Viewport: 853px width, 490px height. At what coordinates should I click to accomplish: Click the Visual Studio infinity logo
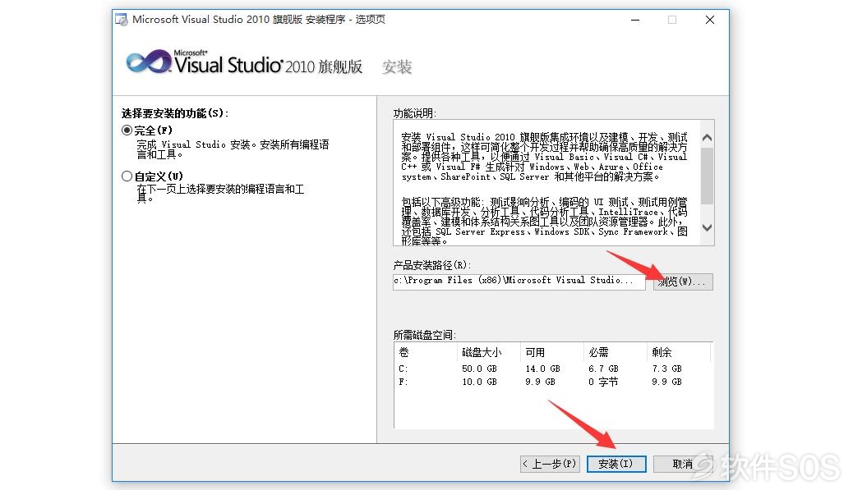[149, 62]
